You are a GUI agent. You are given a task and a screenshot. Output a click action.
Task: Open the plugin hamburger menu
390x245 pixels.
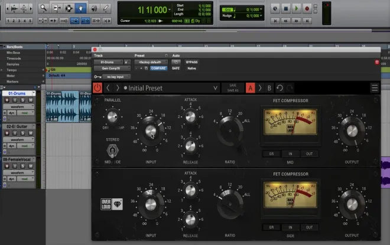click(x=374, y=88)
